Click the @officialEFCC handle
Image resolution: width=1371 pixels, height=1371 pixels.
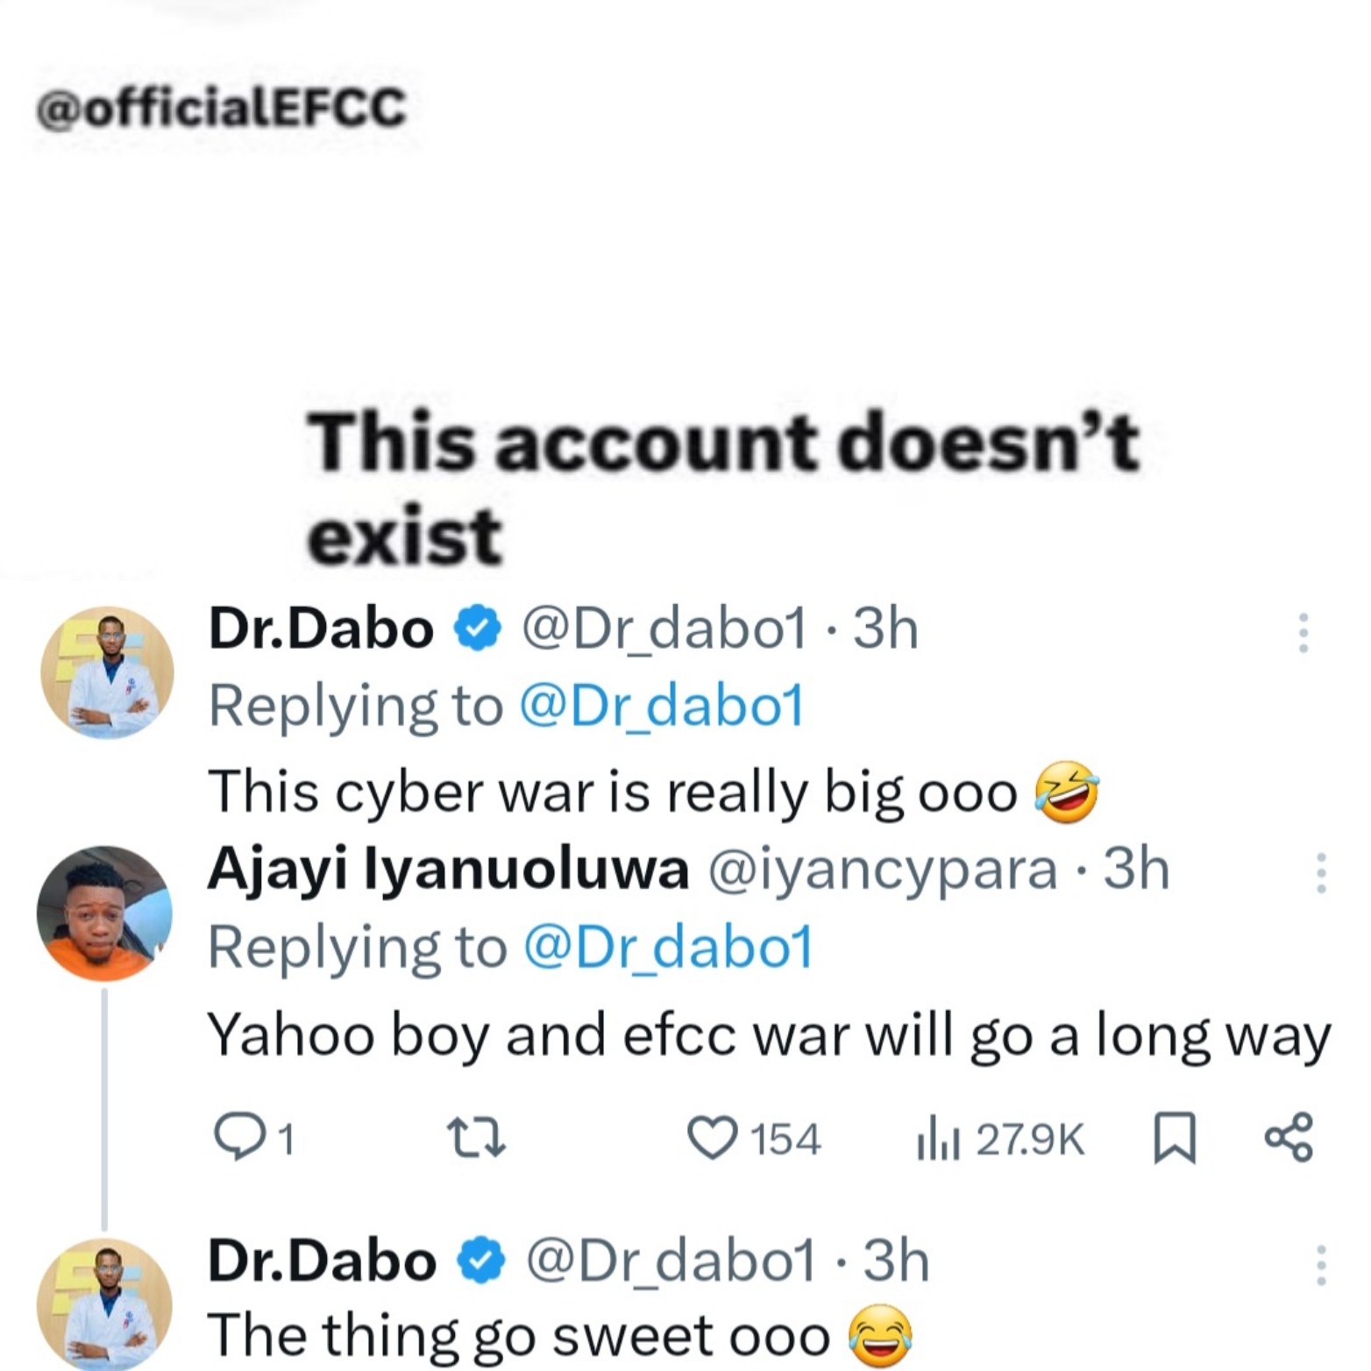pos(221,109)
